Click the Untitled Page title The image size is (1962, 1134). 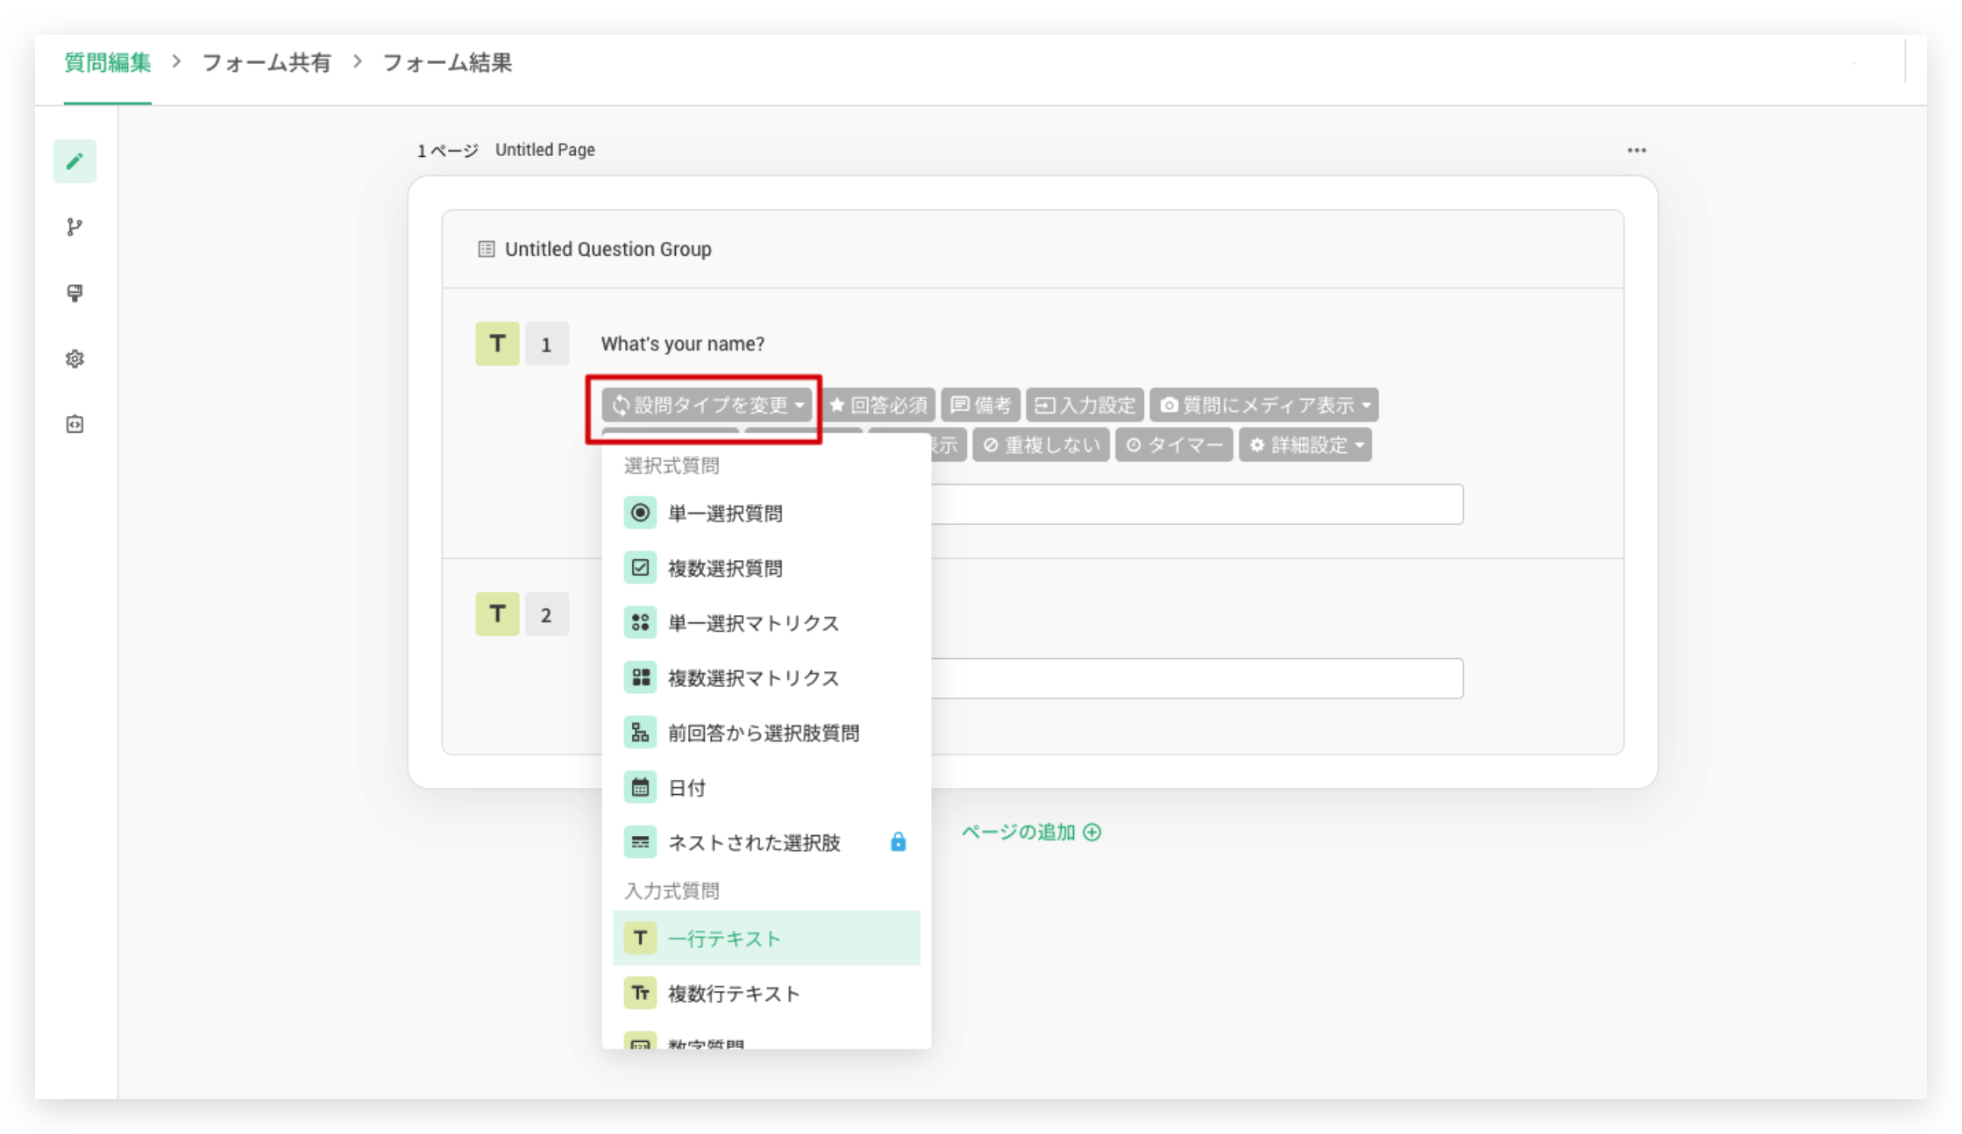[545, 150]
